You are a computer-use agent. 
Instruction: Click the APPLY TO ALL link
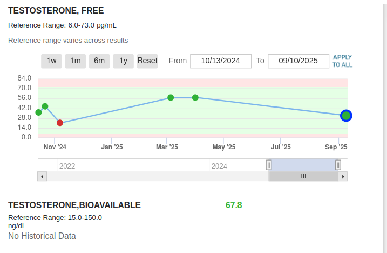point(342,61)
